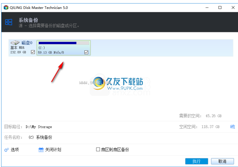Select the (C:) 59.13 GB Ntfs partition block

pos(64,48)
